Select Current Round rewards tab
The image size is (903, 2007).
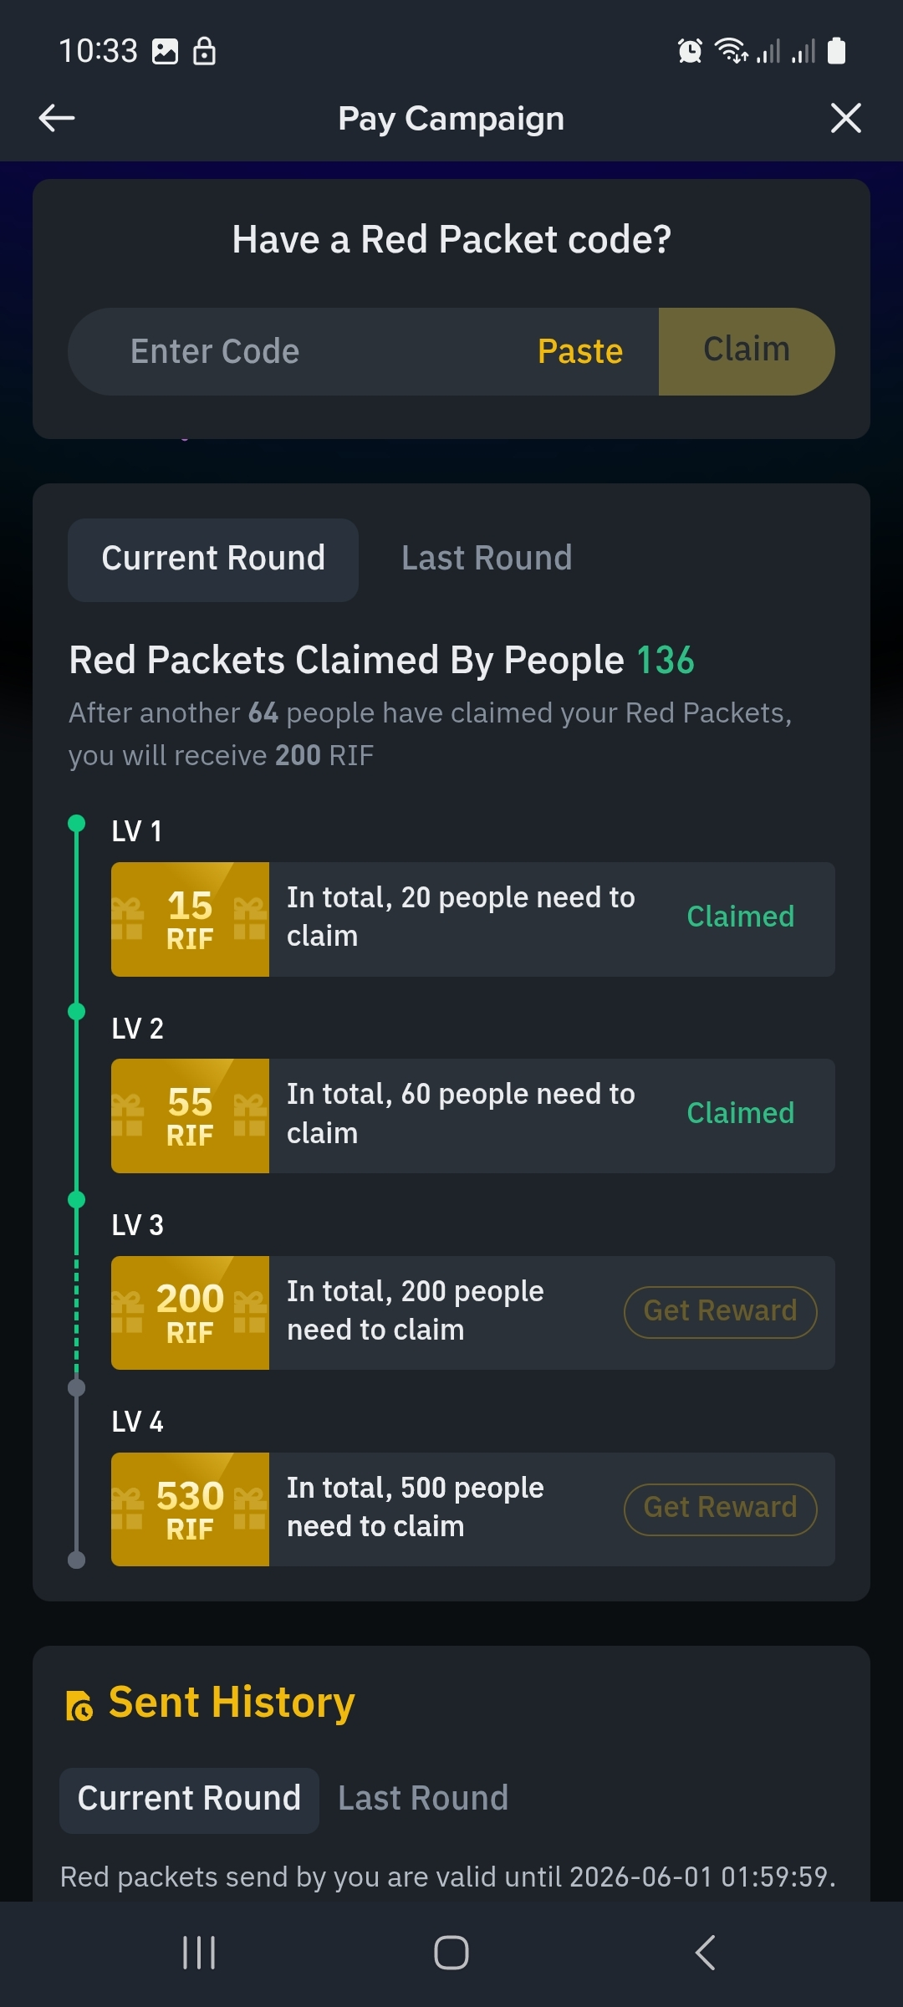tap(213, 559)
